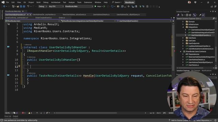Collapse the Integrations folder in Solution Explorer
The width and height of the screenshot is (218, 122).
click(x=183, y=27)
